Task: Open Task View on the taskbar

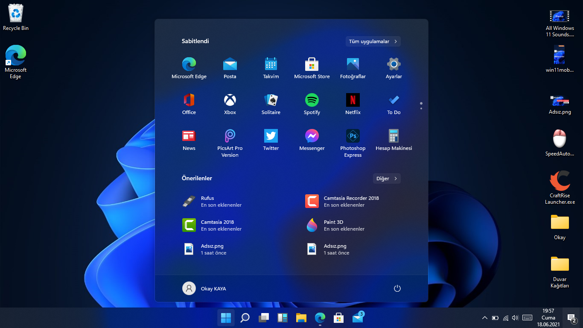Action: 264,318
